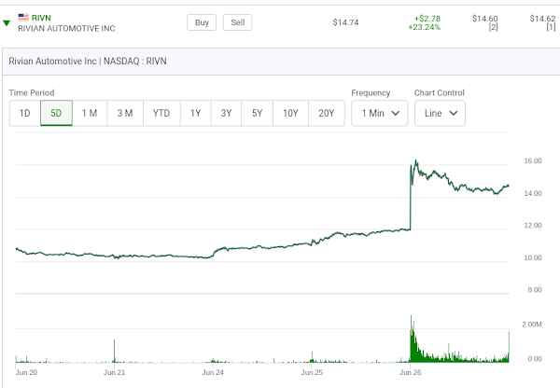
Task: Click the +23.24% percent change value
Action: click(x=425, y=27)
